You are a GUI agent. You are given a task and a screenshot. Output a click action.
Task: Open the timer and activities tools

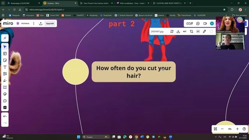tap(189, 23)
